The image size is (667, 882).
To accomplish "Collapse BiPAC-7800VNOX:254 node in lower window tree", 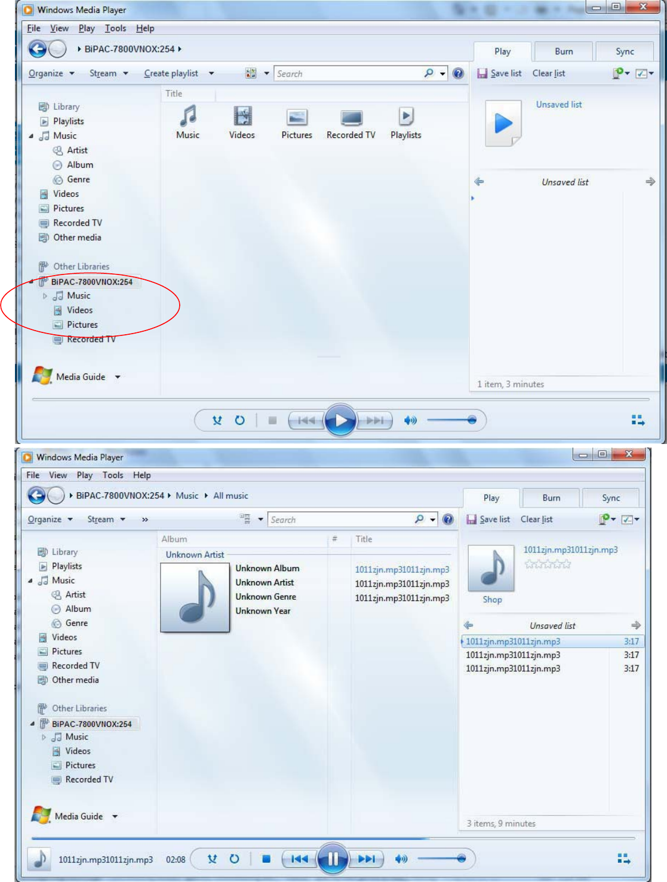I will tap(32, 724).
